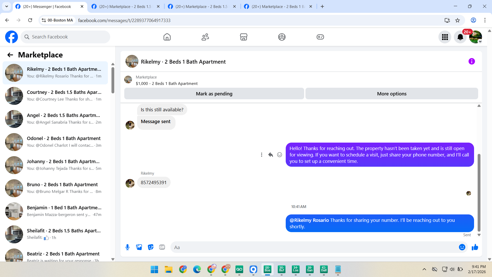Click the voice clip microphone icon

127,247
